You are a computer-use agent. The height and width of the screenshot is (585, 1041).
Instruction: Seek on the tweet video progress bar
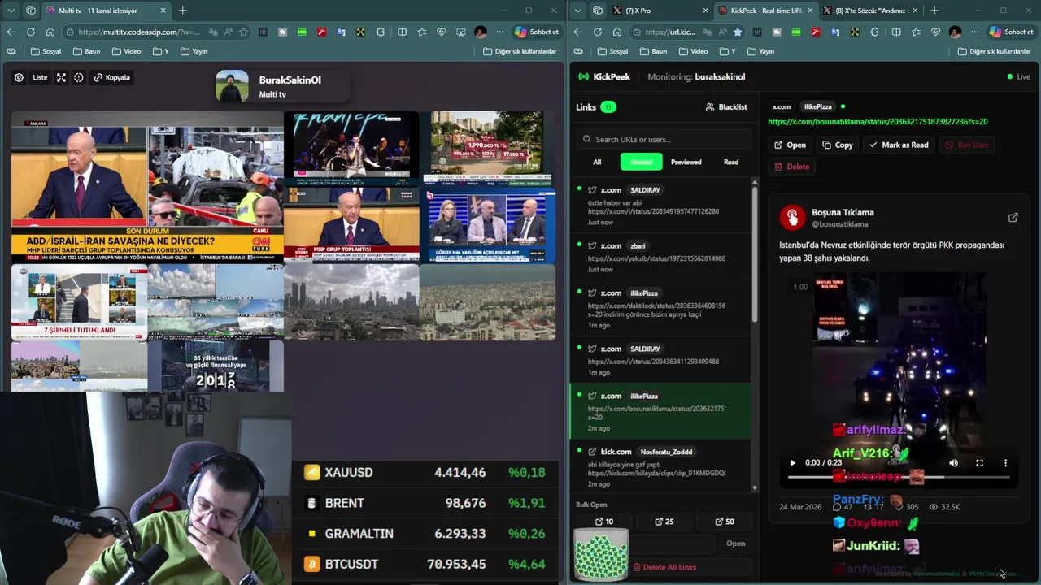pos(899,477)
